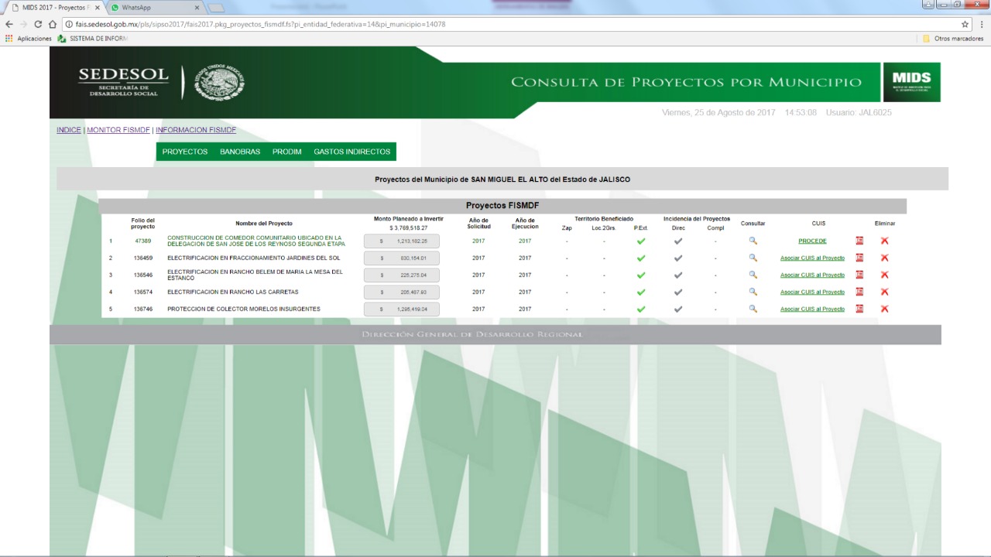This screenshot has height=557, width=991.
Task: Delete project 47389 with red X
Action: [x=884, y=241]
